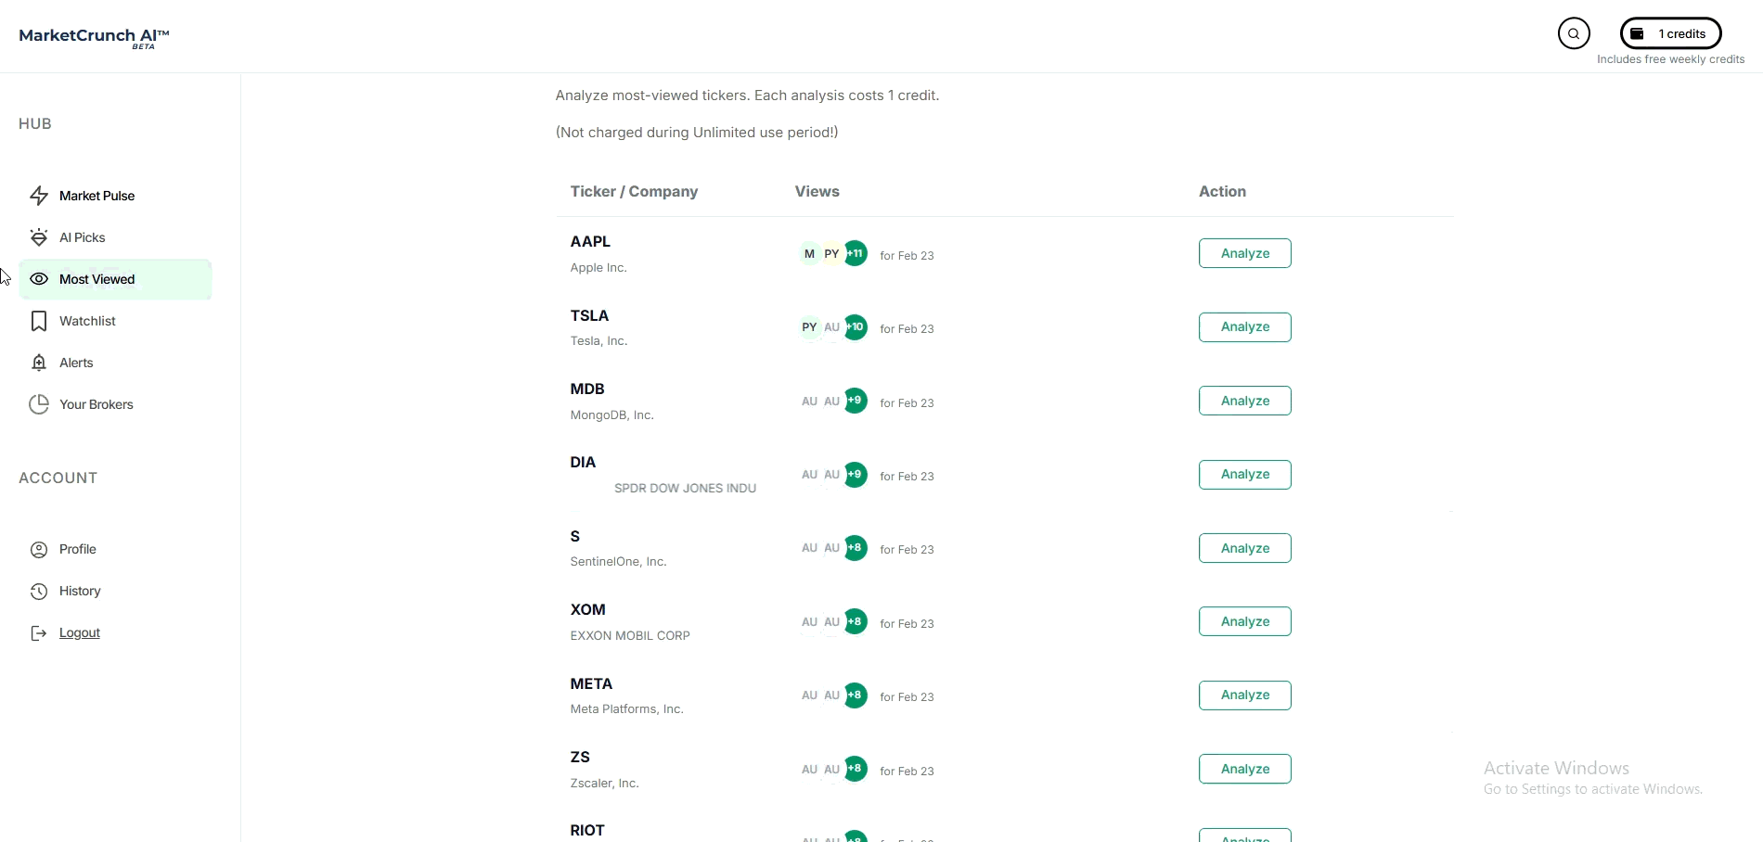
Task: Click the credit card icon on credits button
Action: coord(1637,33)
